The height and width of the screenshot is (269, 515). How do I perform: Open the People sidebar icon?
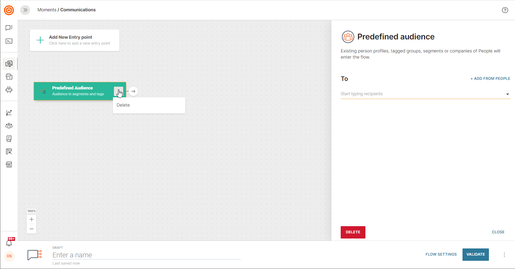point(9,125)
